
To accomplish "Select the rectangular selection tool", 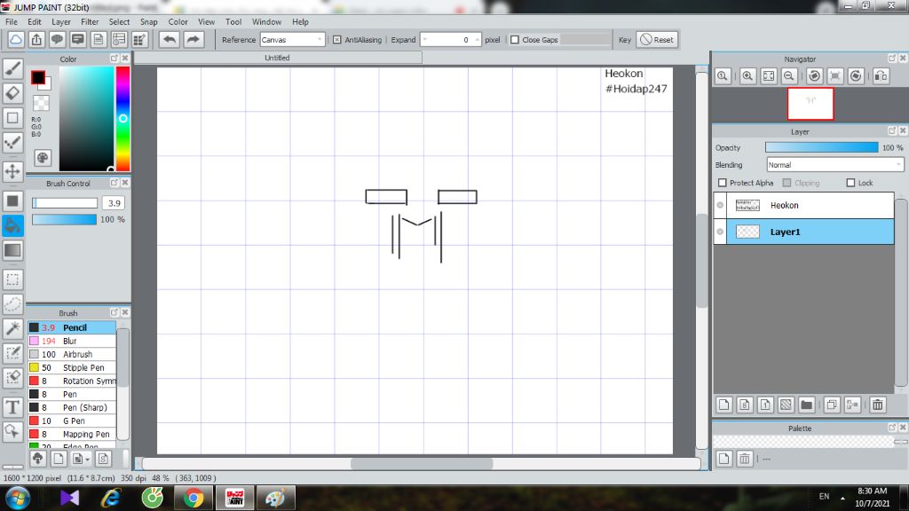I will click(x=12, y=279).
